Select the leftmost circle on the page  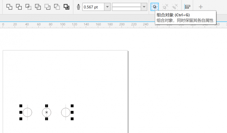click(x=27, y=112)
